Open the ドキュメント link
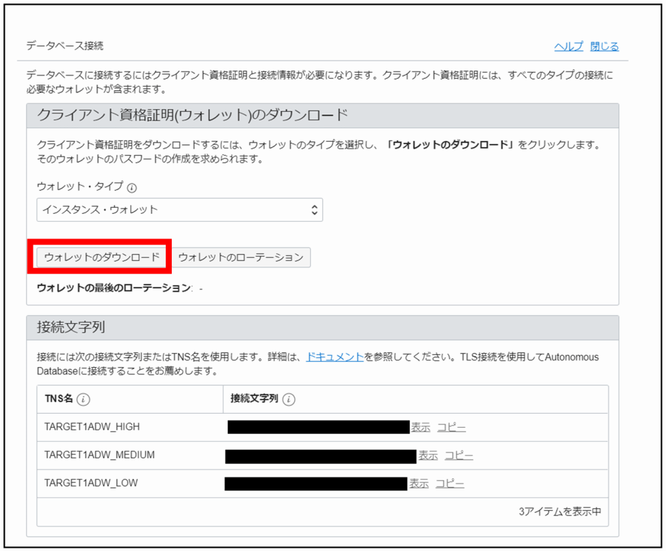The width and height of the screenshot is (666, 551). tap(335, 357)
